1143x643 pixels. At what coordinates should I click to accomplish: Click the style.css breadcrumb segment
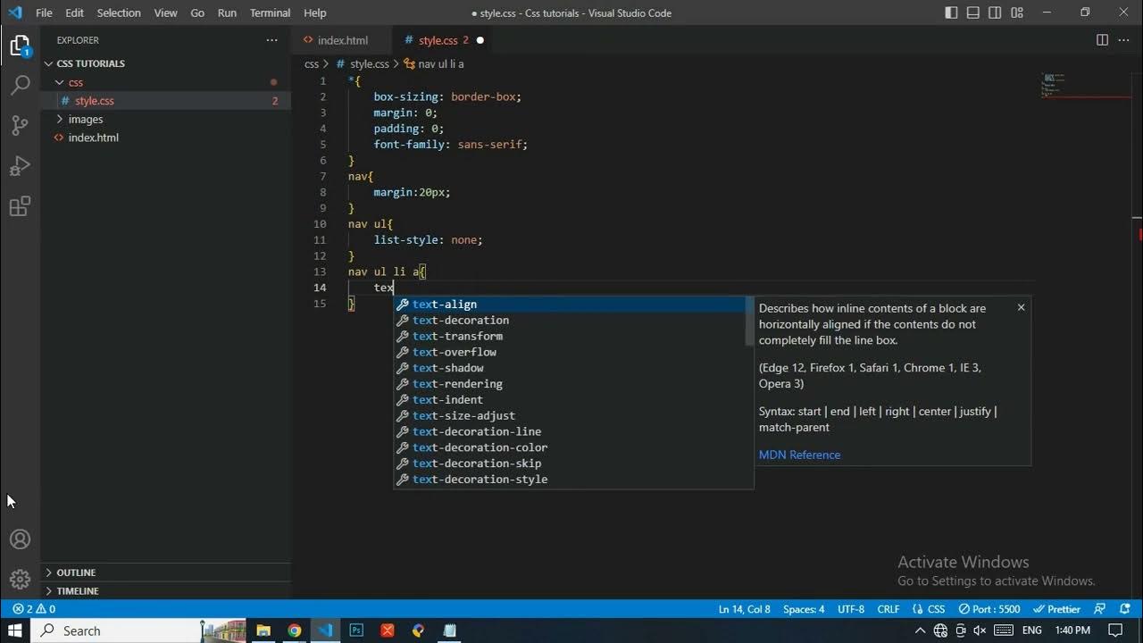[363, 63]
